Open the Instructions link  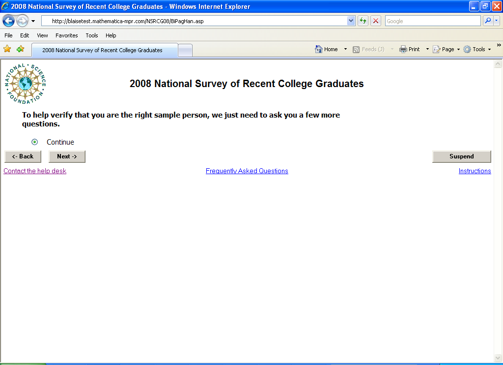coord(475,171)
